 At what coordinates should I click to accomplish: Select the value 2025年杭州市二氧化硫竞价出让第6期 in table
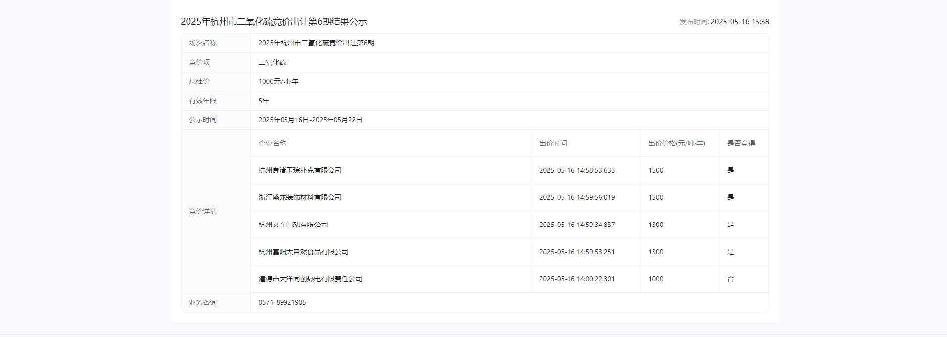coord(316,43)
